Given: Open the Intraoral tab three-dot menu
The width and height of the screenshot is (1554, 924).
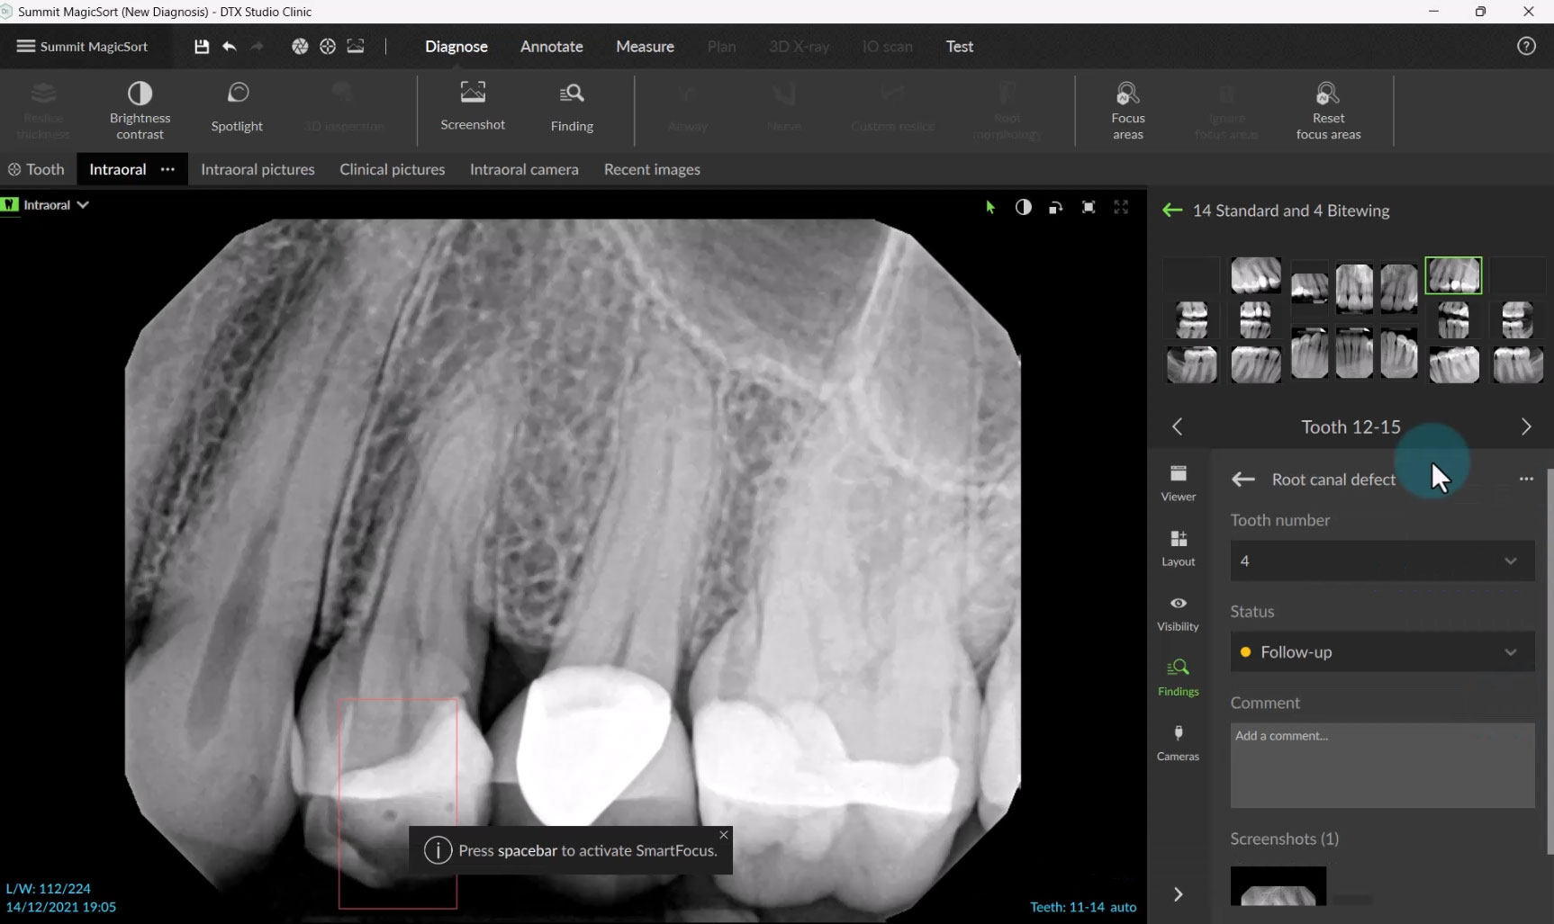Looking at the screenshot, I should [x=167, y=169].
